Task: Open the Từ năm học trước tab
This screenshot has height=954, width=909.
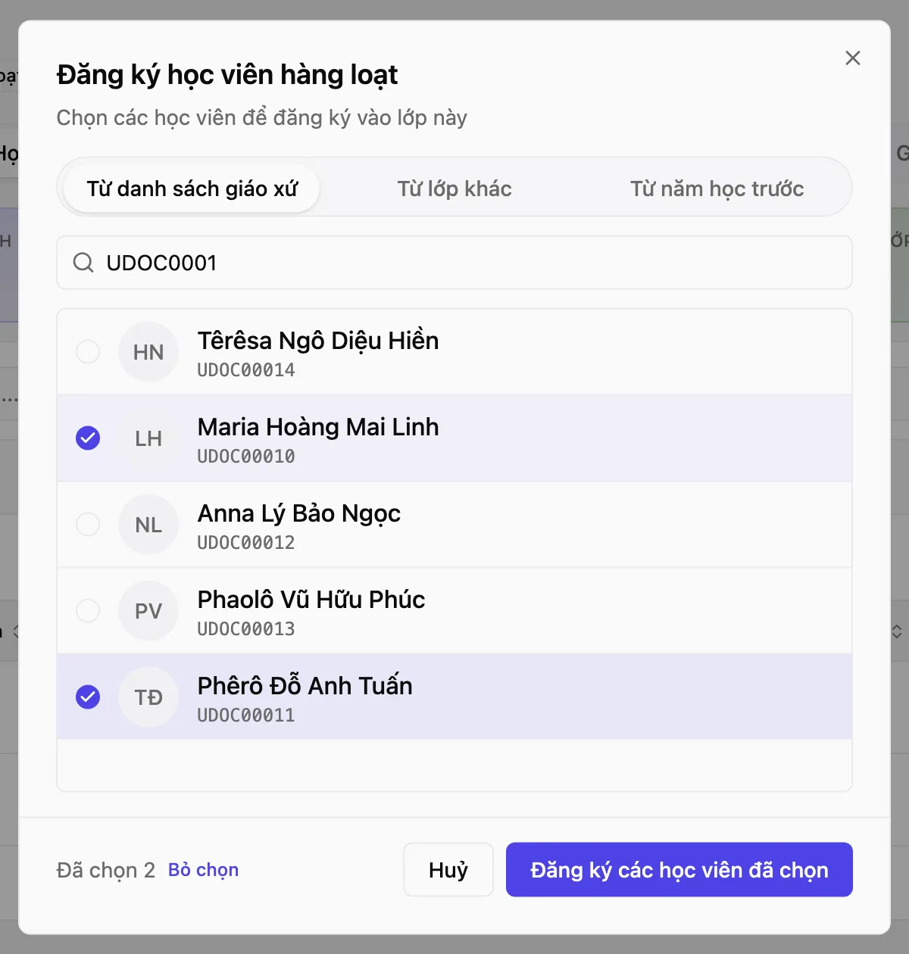Action: tap(717, 189)
